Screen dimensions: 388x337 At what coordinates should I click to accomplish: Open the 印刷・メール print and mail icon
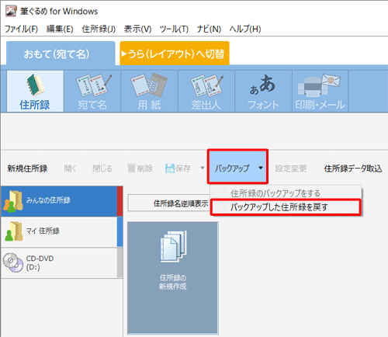coord(320,91)
